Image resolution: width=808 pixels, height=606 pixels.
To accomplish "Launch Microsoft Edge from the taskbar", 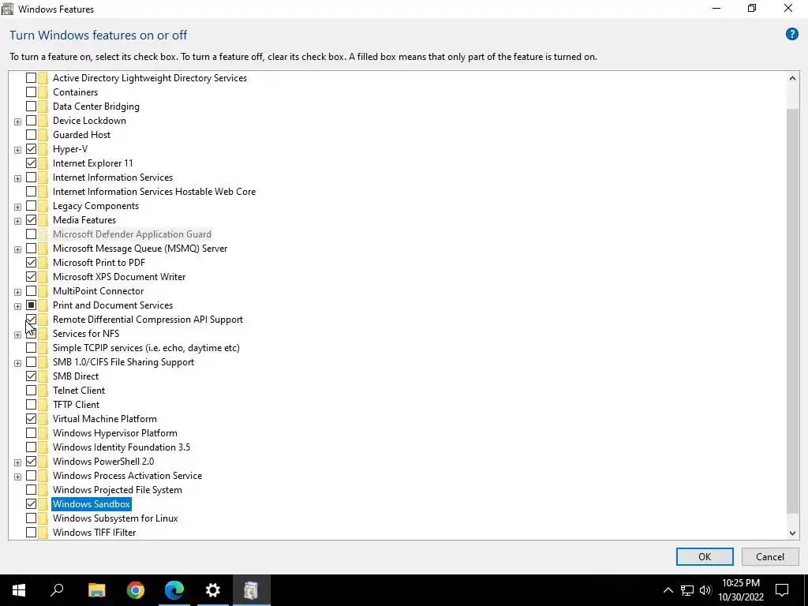I will point(174,590).
